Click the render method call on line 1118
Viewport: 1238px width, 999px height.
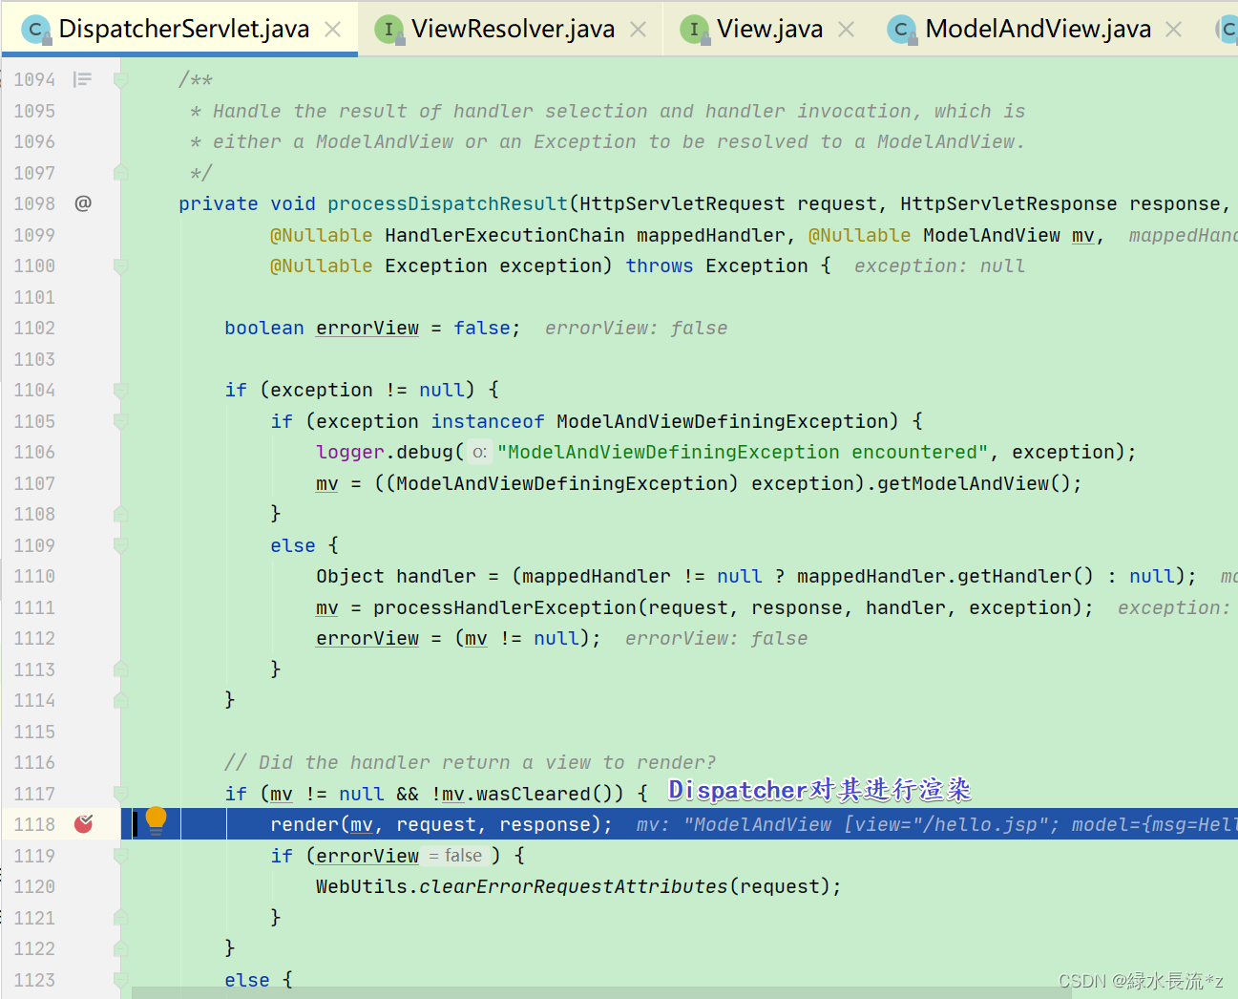(x=304, y=824)
